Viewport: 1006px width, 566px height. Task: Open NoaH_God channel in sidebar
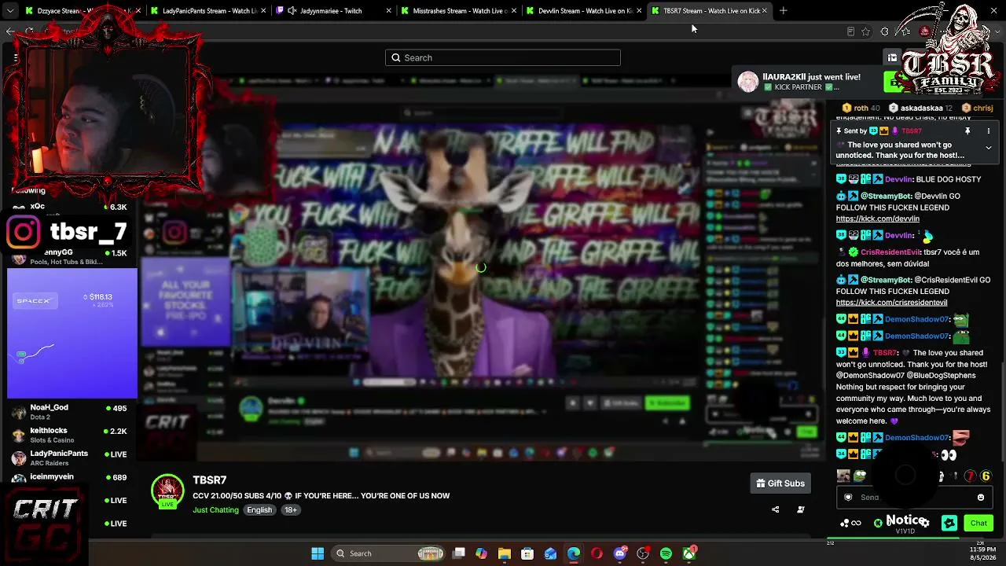coord(71,411)
